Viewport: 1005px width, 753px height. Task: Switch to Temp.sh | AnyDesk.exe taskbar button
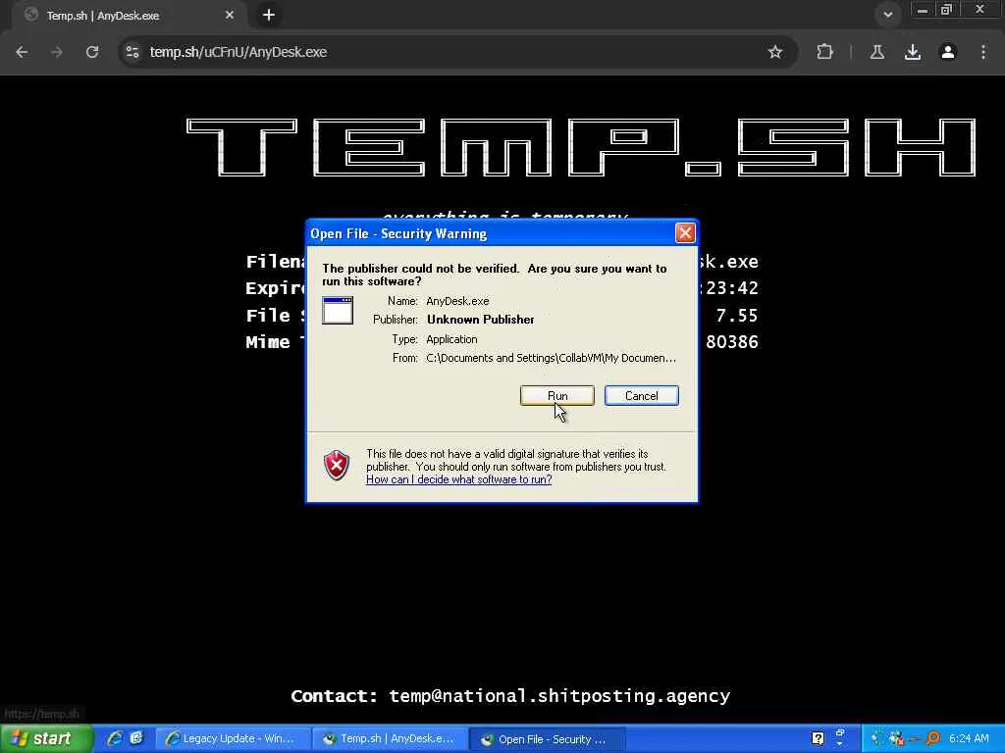coord(390,739)
